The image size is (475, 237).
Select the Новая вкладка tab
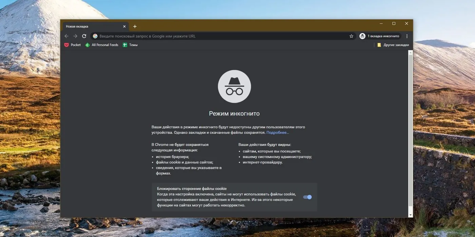(95, 26)
